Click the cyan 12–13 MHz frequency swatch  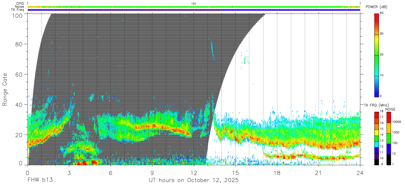pos(376,144)
